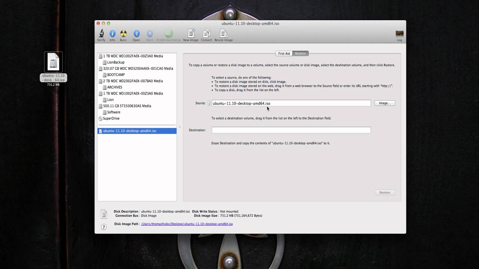Select the Restore tab
This screenshot has width=479, height=269.
[300, 53]
